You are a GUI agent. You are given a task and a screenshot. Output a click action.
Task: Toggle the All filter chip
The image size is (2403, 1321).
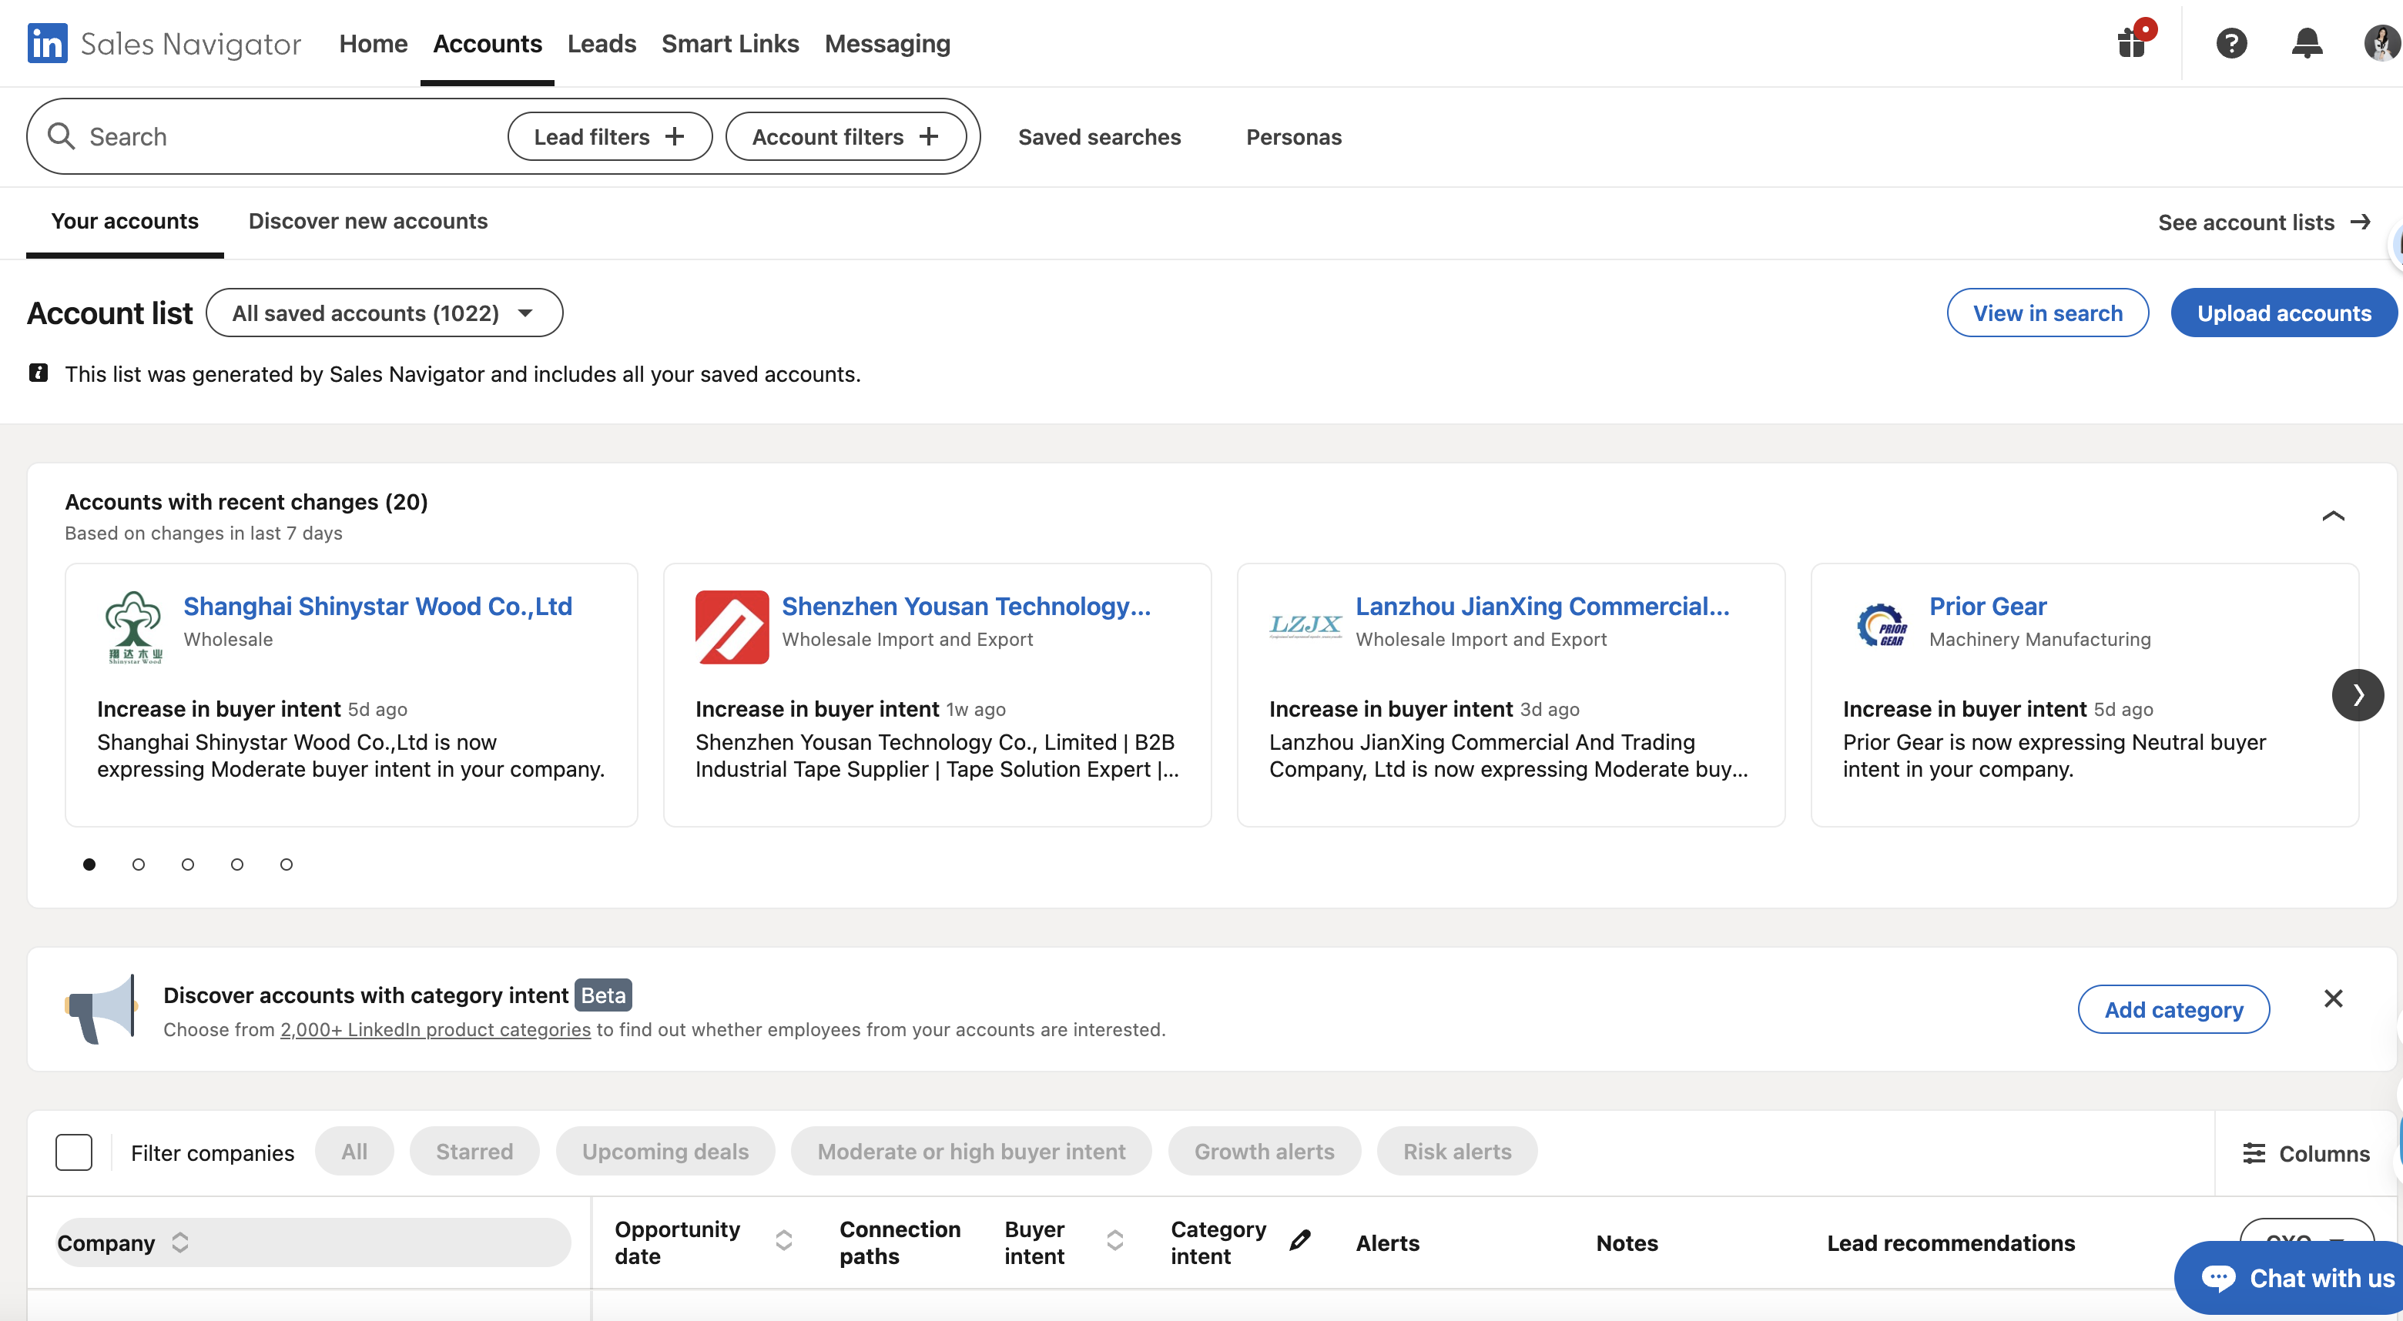click(354, 1152)
